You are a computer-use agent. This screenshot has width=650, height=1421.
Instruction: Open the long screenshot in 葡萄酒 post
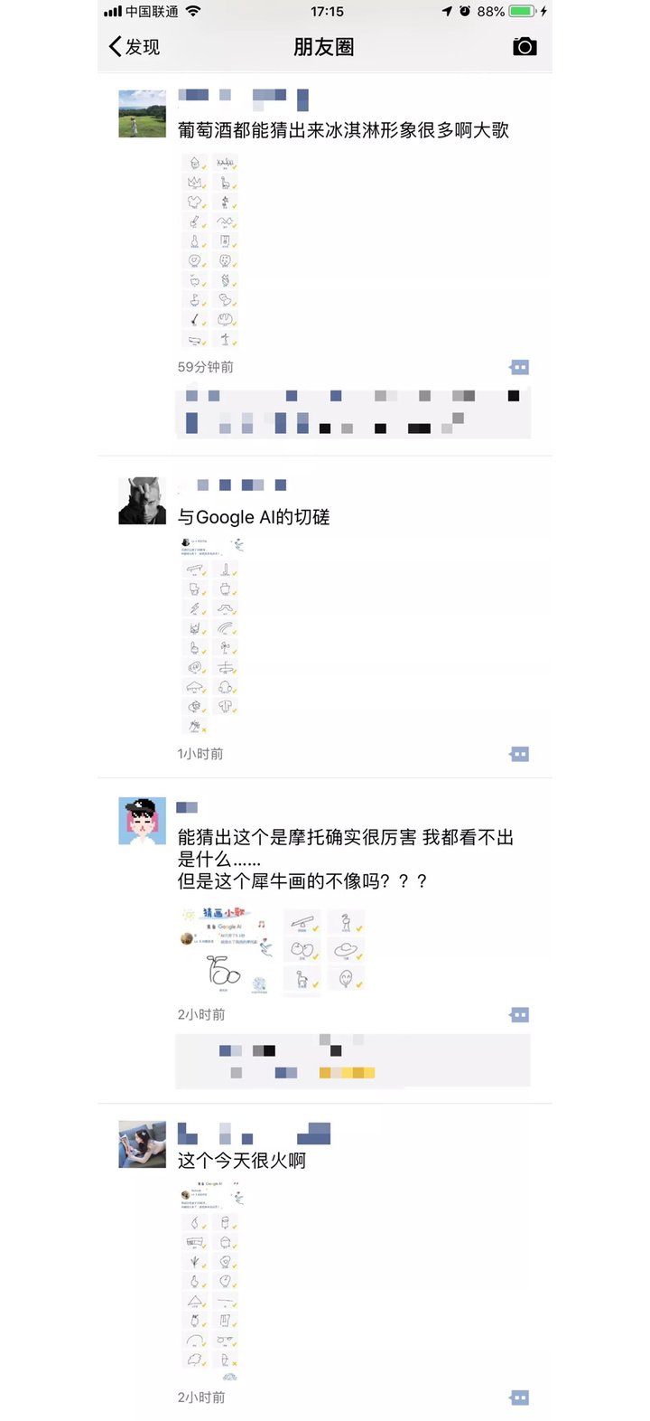click(x=210, y=251)
